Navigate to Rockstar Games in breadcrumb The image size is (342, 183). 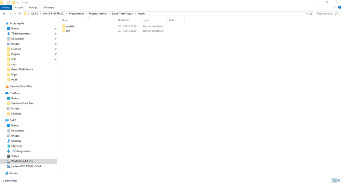tap(97, 14)
